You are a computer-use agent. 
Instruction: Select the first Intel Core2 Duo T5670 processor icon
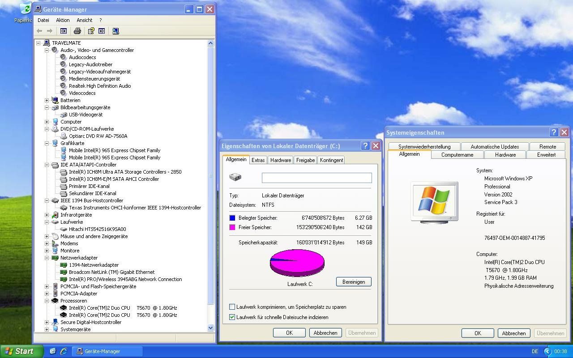tap(64, 308)
